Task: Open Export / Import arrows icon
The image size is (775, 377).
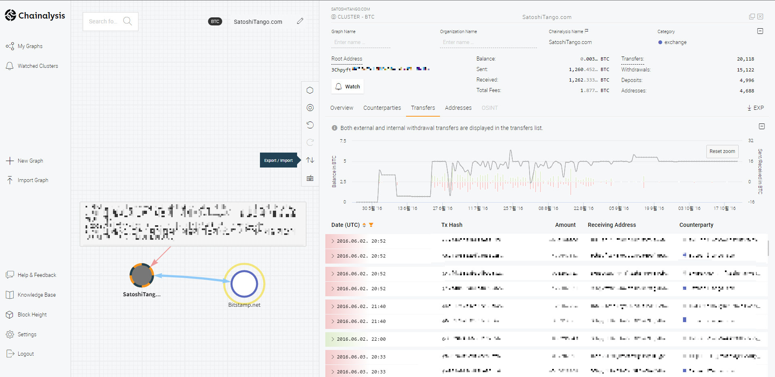Action: point(310,160)
